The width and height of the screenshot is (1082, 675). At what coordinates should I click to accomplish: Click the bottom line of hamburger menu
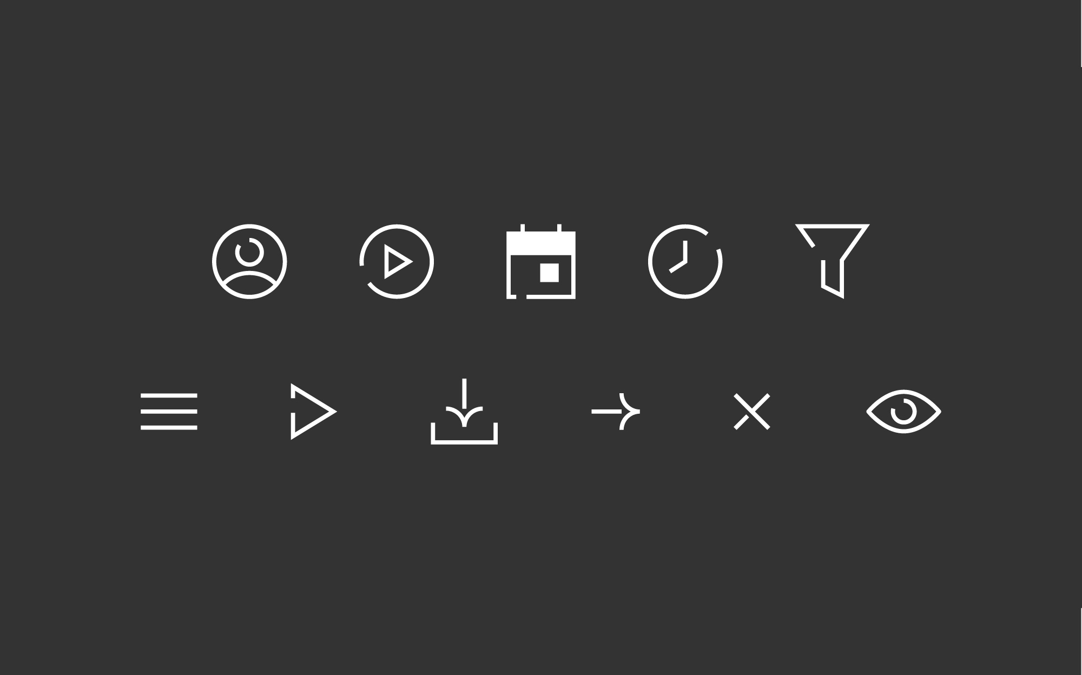(169, 428)
